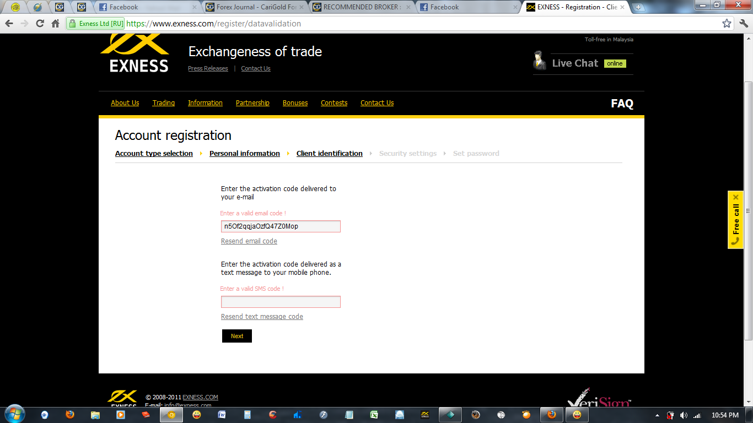Image resolution: width=753 pixels, height=423 pixels.
Task: Click Resend email code link
Action: point(249,241)
